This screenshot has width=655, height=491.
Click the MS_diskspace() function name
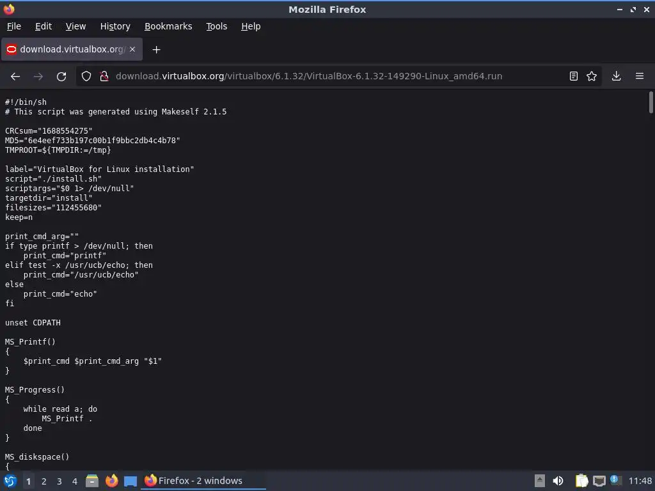tap(36, 457)
